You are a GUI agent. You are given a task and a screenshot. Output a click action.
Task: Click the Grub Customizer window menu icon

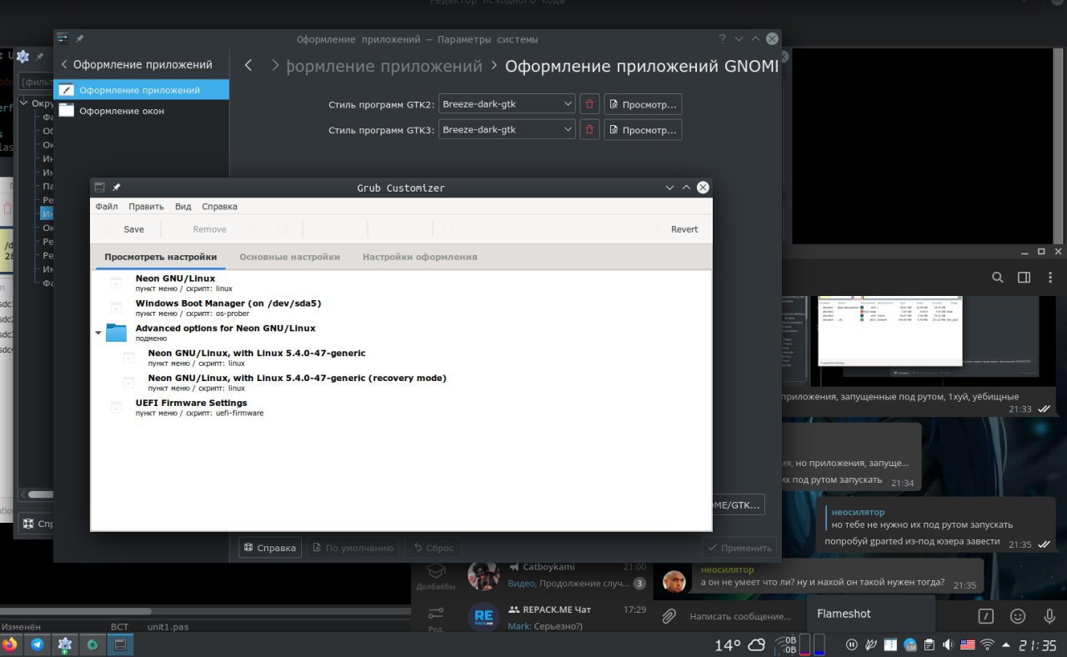(99, 188)
